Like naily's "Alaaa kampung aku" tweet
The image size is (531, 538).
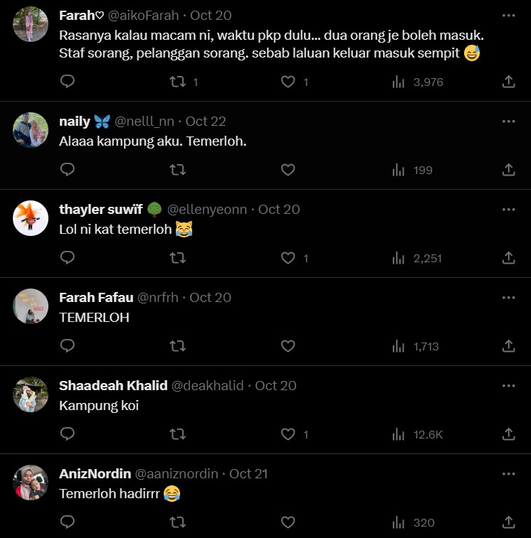click(x=288, y=170)
